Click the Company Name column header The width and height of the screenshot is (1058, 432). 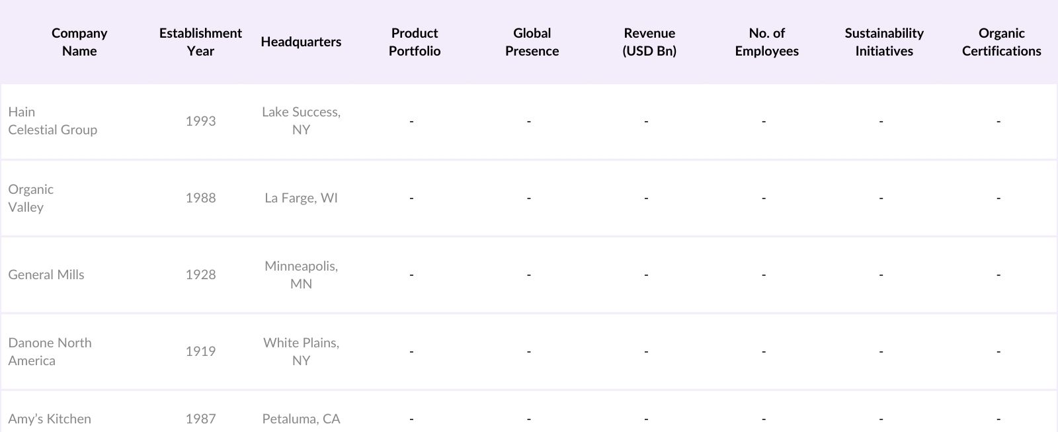click(x=79, y=42)
